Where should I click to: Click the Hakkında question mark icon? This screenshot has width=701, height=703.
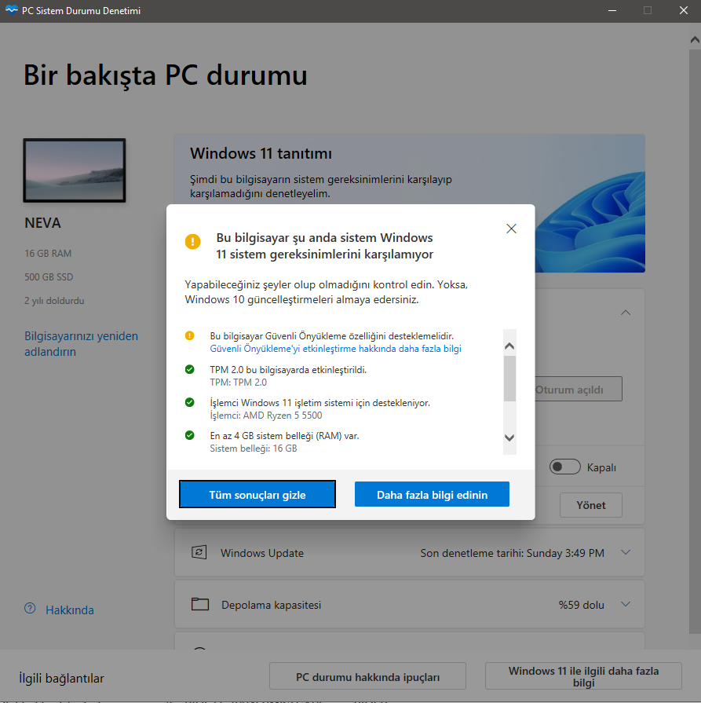(x=30, y=609)
